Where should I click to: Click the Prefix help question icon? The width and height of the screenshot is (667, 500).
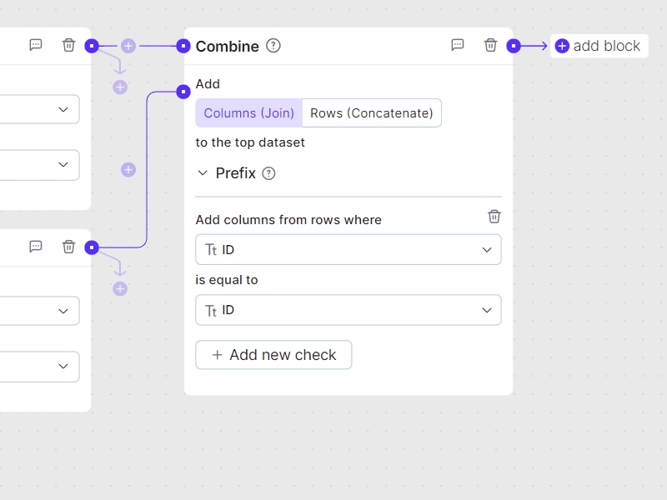click(x=268, y=173)
